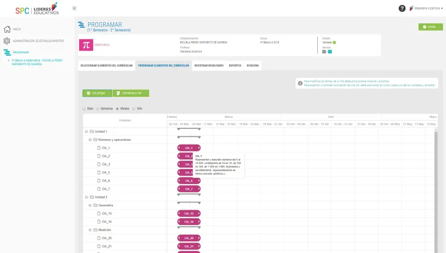This screenshot has width=446, height=253.
Task: Click the OA_21 document icon
Action: (99, 246)
